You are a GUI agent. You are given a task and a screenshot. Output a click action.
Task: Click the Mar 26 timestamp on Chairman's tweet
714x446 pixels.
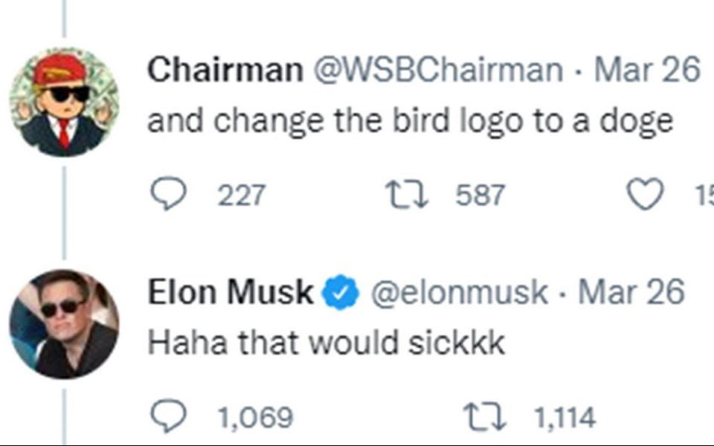[x=647, y=71]
